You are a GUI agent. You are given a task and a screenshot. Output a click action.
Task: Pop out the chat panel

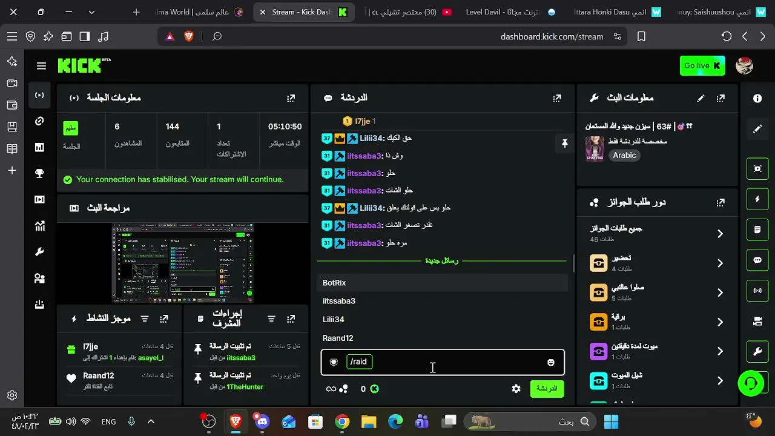[x=557, y=98]
